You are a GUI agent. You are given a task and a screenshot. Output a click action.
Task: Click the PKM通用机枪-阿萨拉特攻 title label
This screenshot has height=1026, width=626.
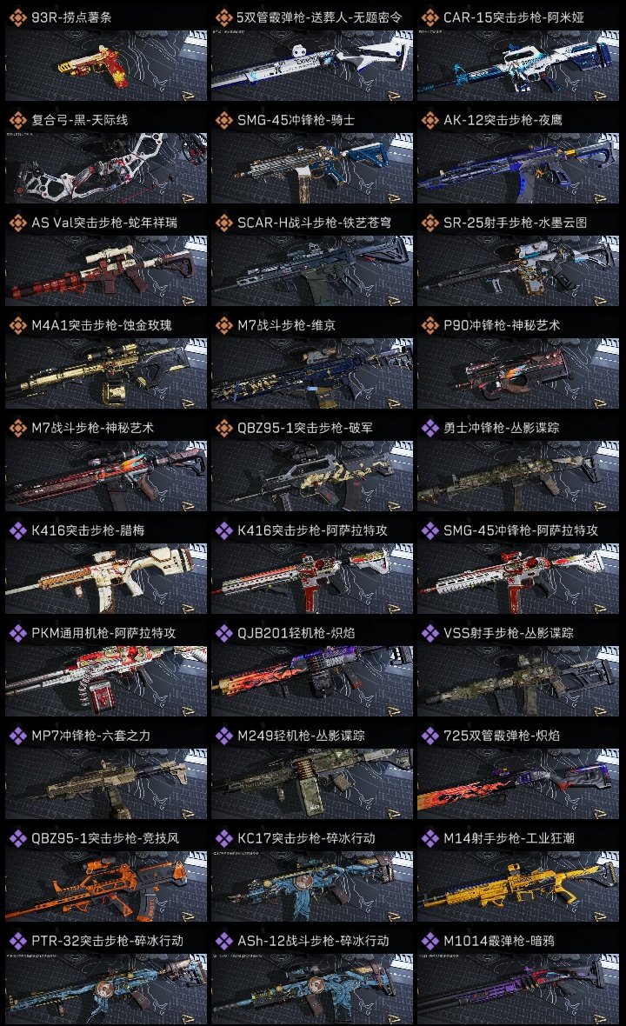(103, 633)
